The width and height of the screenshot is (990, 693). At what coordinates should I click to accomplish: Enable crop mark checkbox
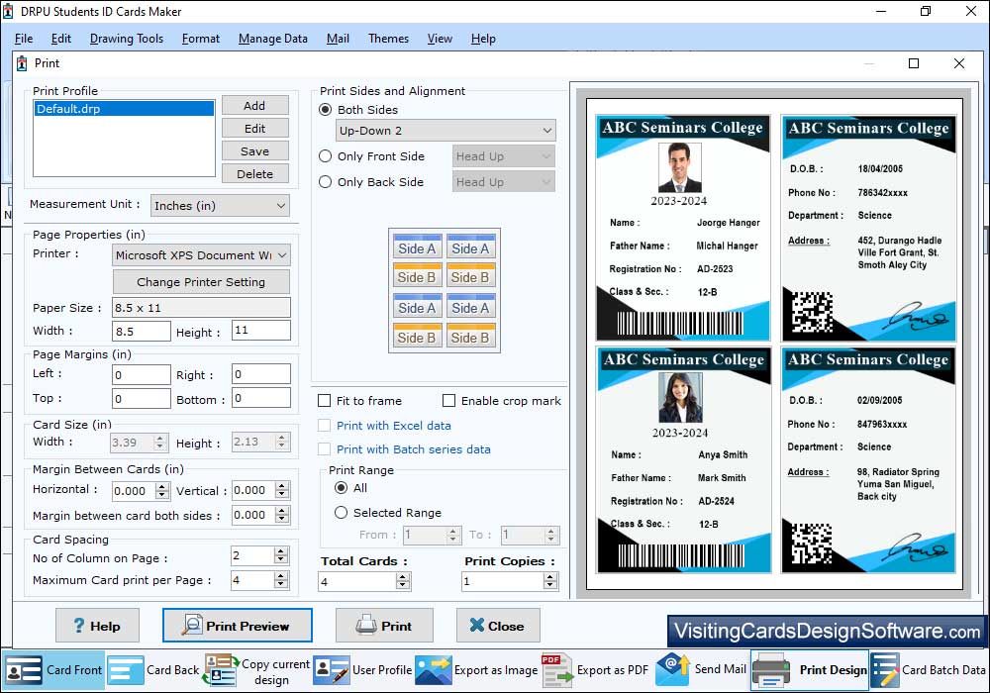click(x=448, y=401)
